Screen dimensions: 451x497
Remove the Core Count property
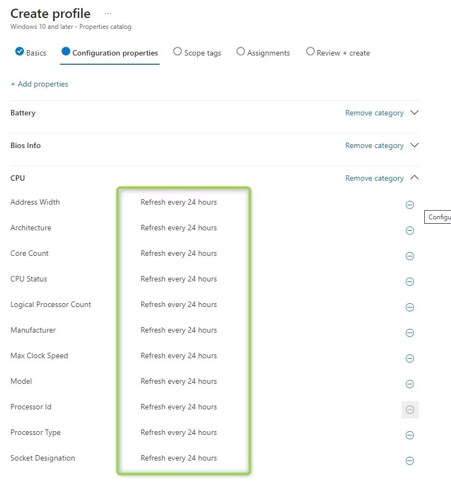pyautogui.click(x=410, y=256)
